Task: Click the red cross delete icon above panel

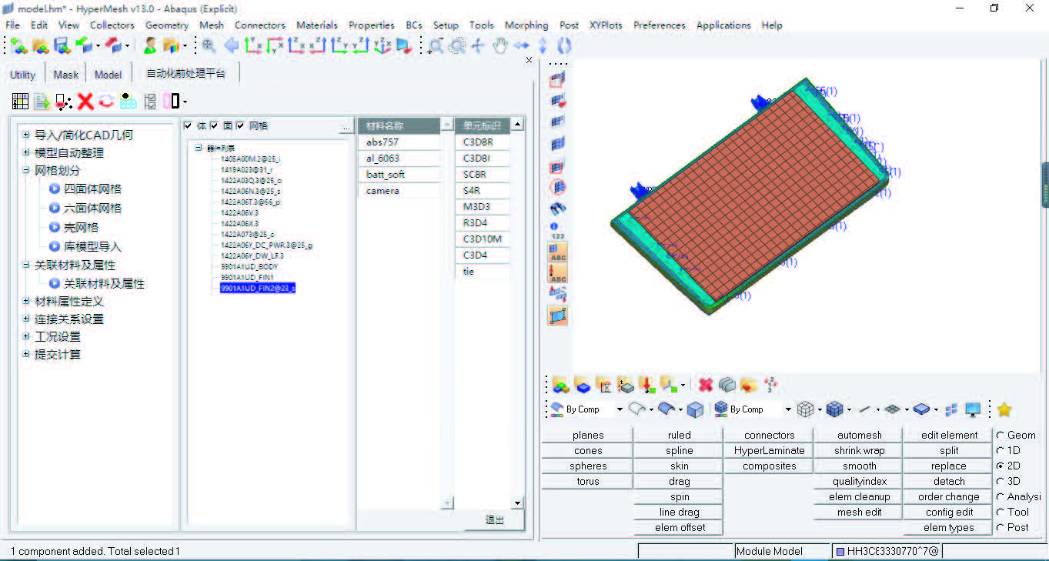Action: coord(705,385)
